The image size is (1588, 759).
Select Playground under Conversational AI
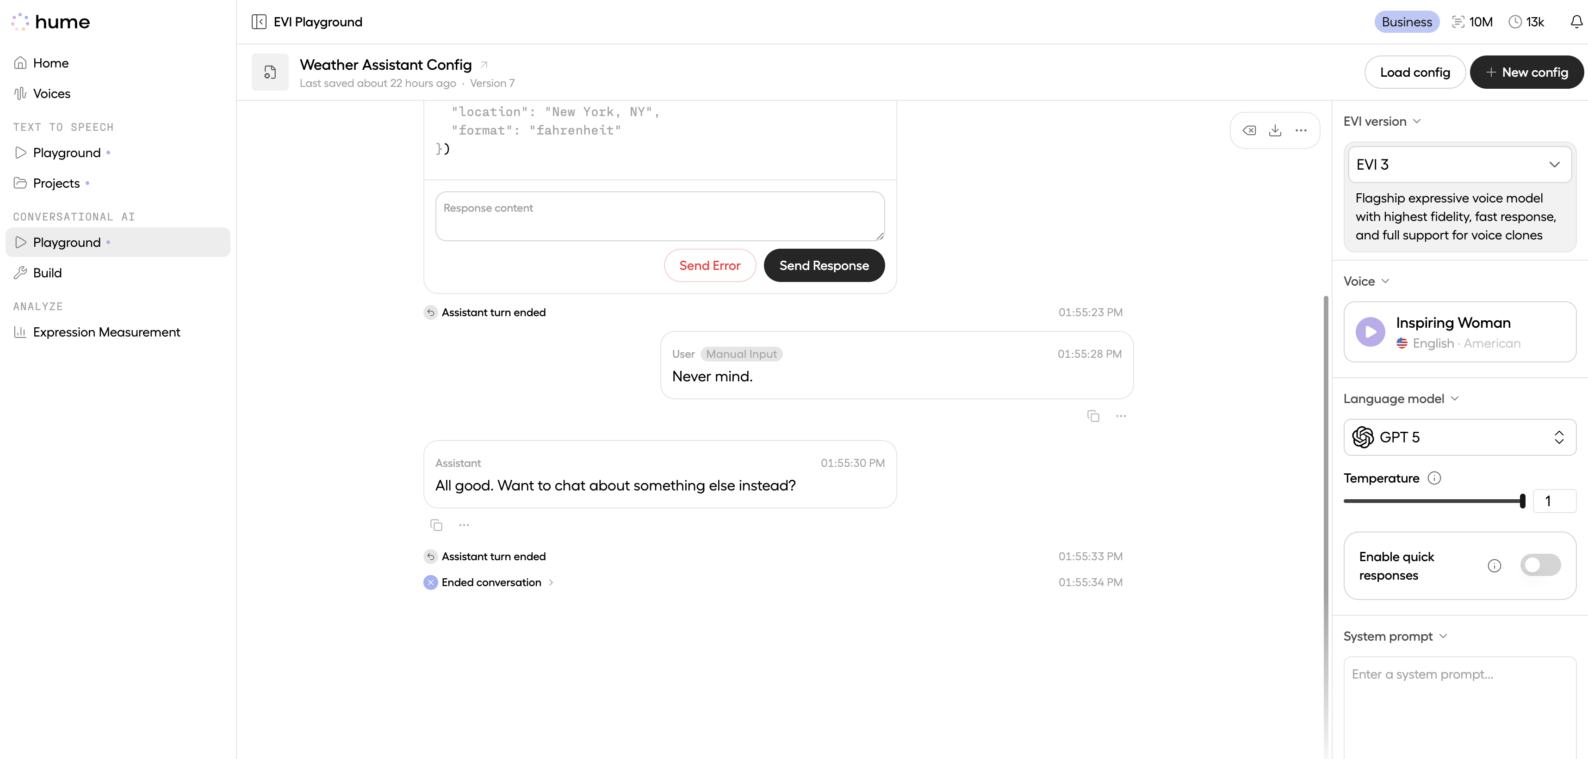tap(67, 242)
